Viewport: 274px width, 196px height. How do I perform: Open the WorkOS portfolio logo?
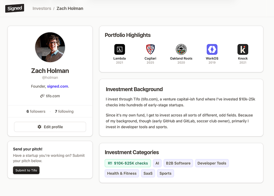tap(212, 49)
